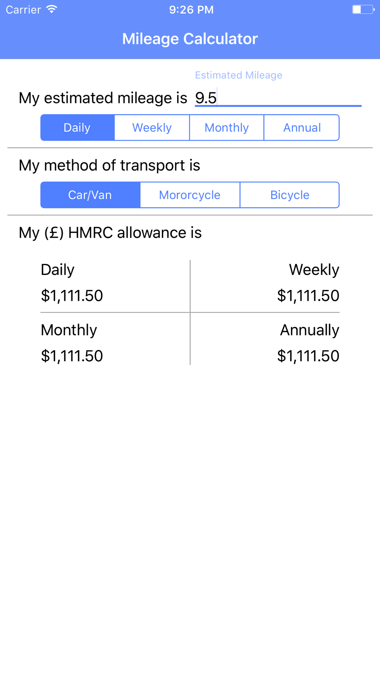Tap the Carrier label in status bar

(23, 10)
